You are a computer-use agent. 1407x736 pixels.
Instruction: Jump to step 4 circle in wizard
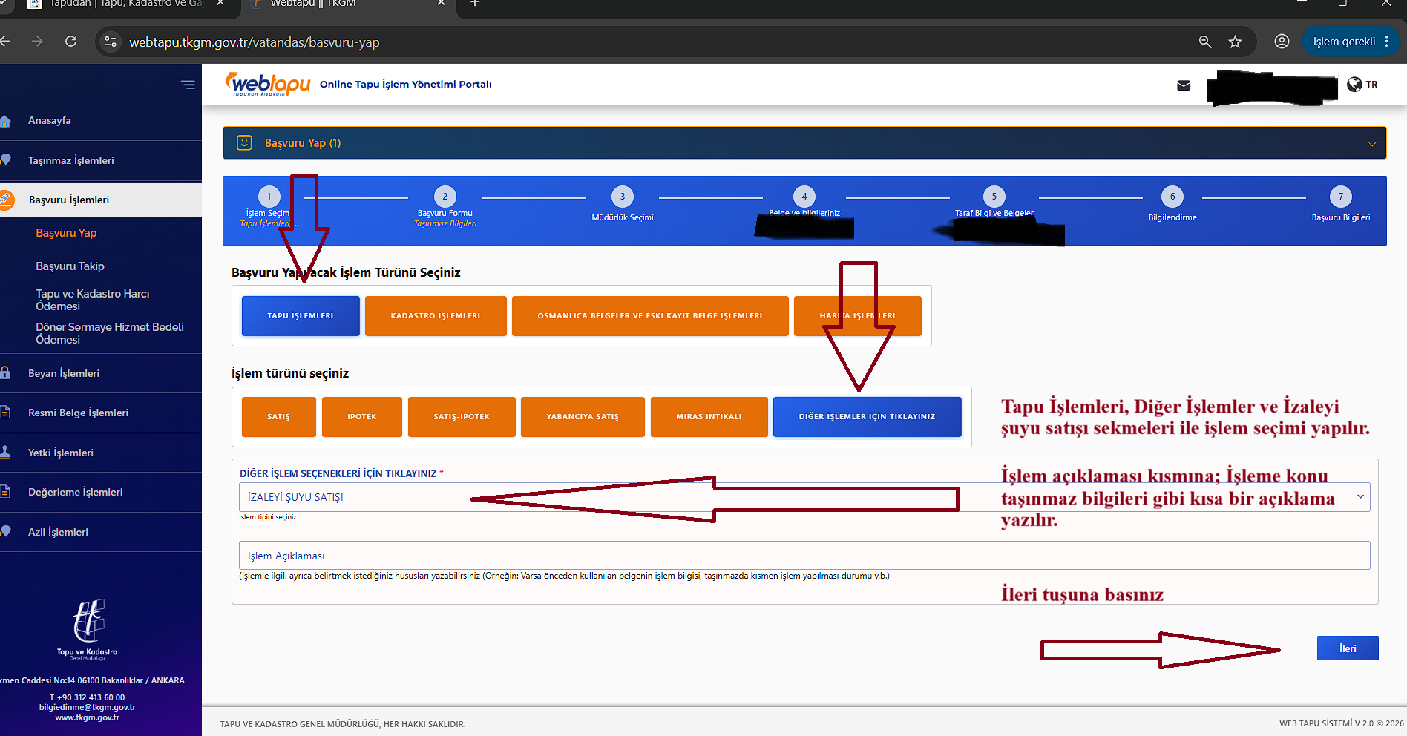804,197
